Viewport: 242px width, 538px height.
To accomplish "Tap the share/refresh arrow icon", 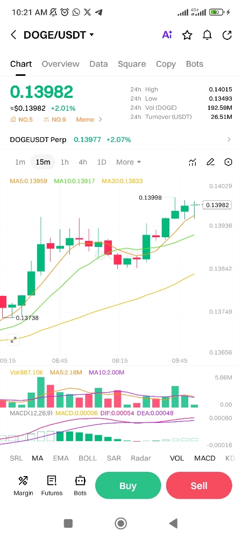I will pyautogui.click(x=227, y=34).
